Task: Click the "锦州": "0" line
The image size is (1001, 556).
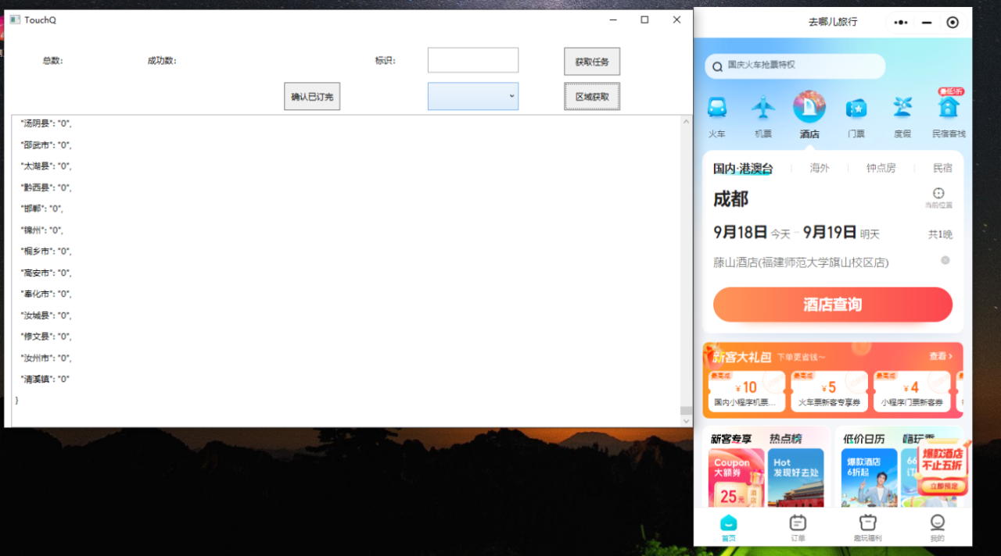Action: tap(42, 230)
